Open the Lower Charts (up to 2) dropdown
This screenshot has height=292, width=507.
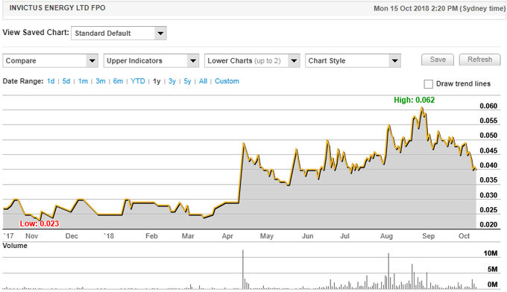click(252, 61)
